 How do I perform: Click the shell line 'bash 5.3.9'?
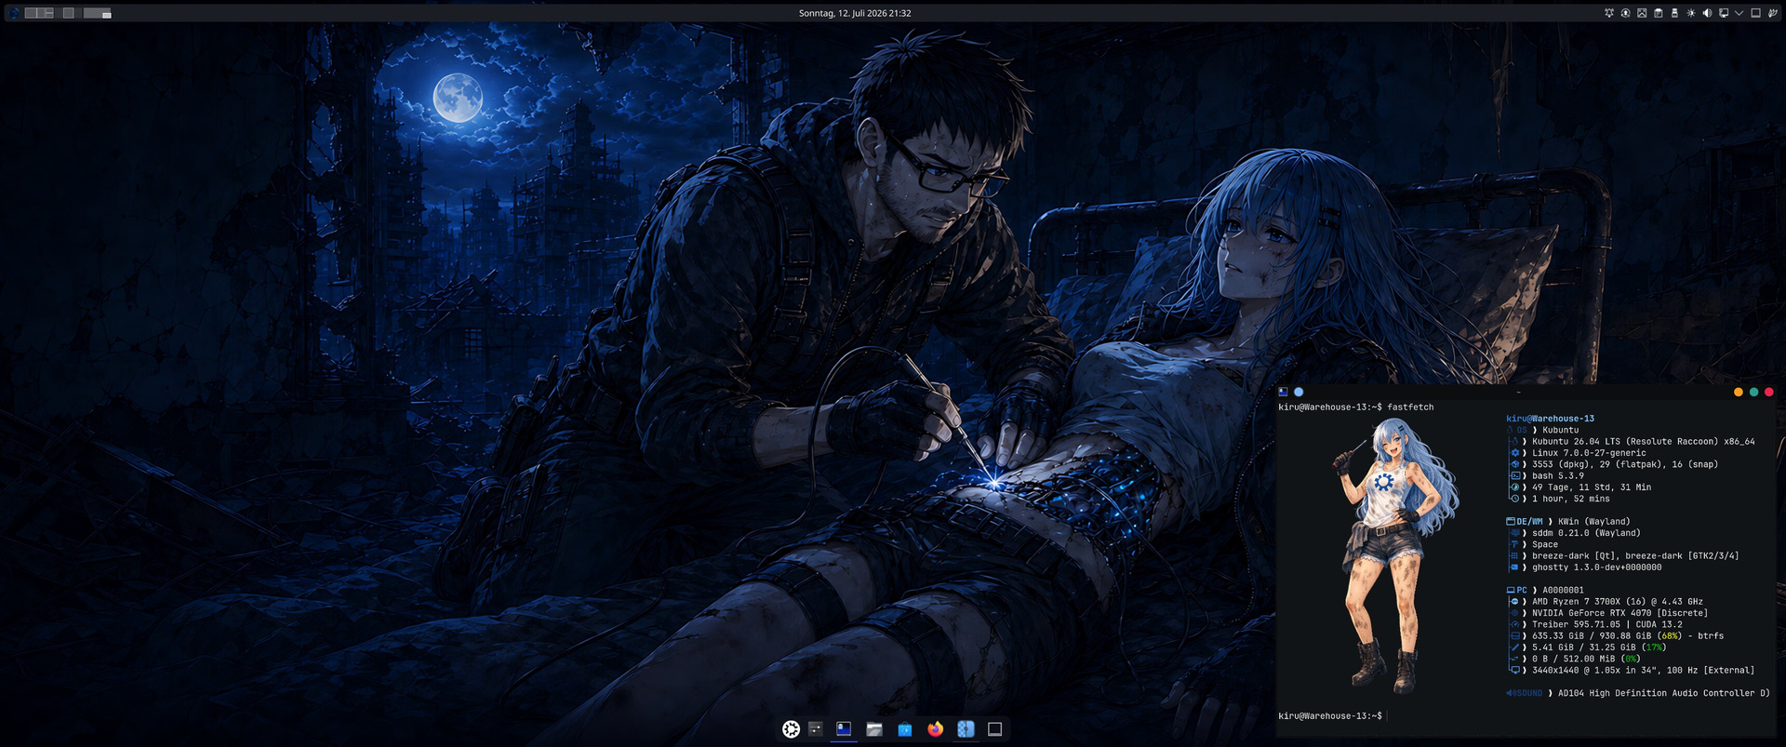[1558, 475]
